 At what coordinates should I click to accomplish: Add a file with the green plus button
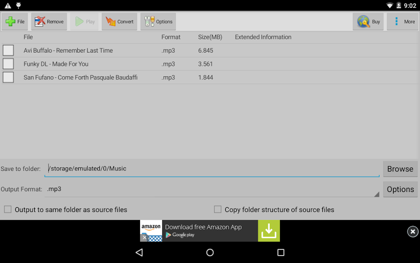click(15, 22)
